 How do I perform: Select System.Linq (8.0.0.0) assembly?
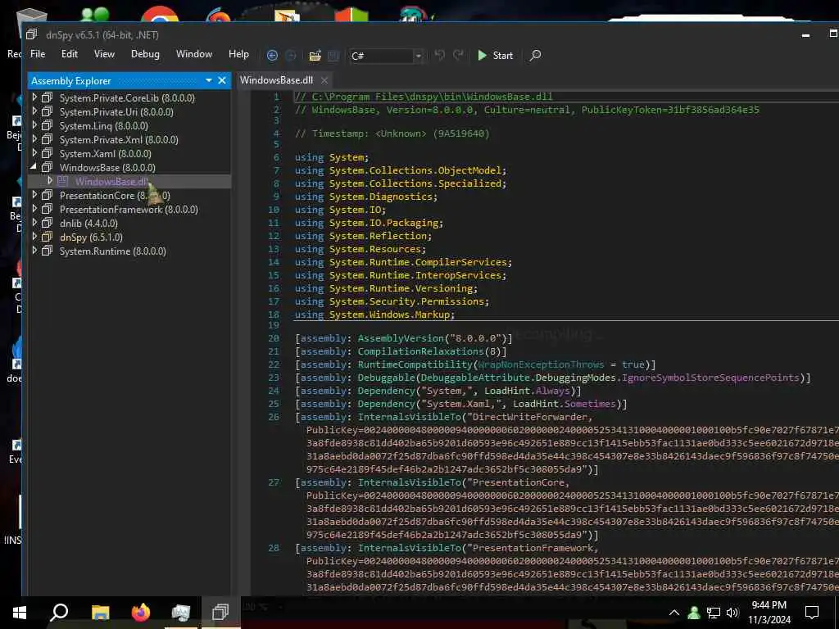coord(103,125)
